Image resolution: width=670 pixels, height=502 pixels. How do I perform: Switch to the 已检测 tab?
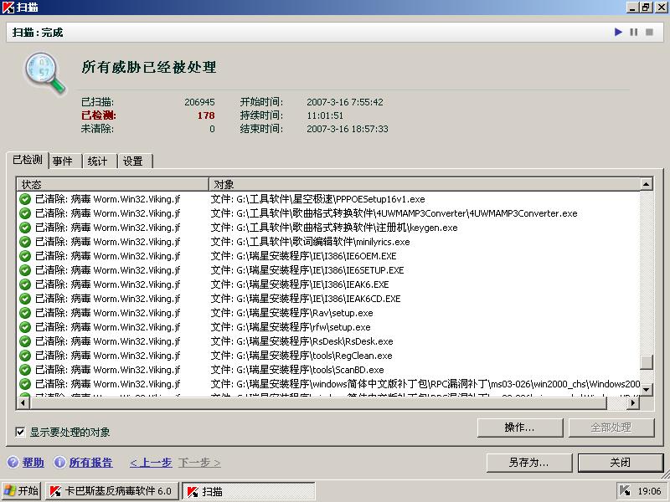click(x=28, y=160)
